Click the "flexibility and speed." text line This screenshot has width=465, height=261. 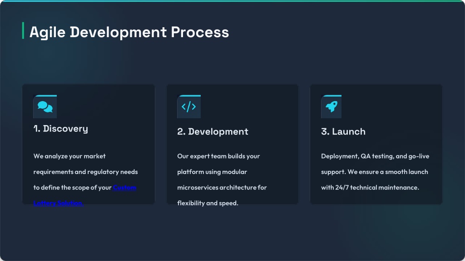[x=208, y=203]
